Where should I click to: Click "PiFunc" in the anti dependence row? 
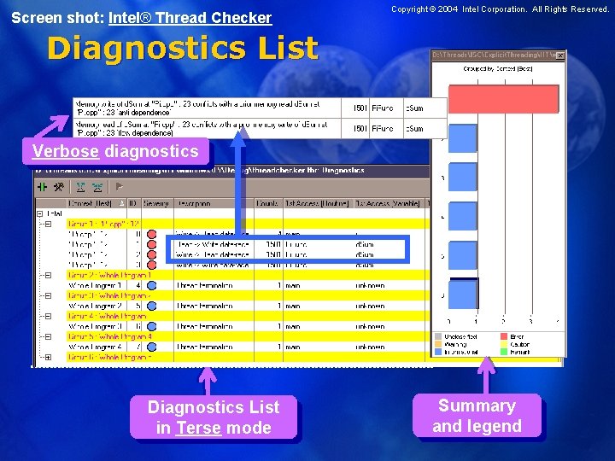tap(383, 108)
